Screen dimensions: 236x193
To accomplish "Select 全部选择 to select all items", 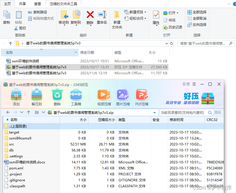I will 198,12.
